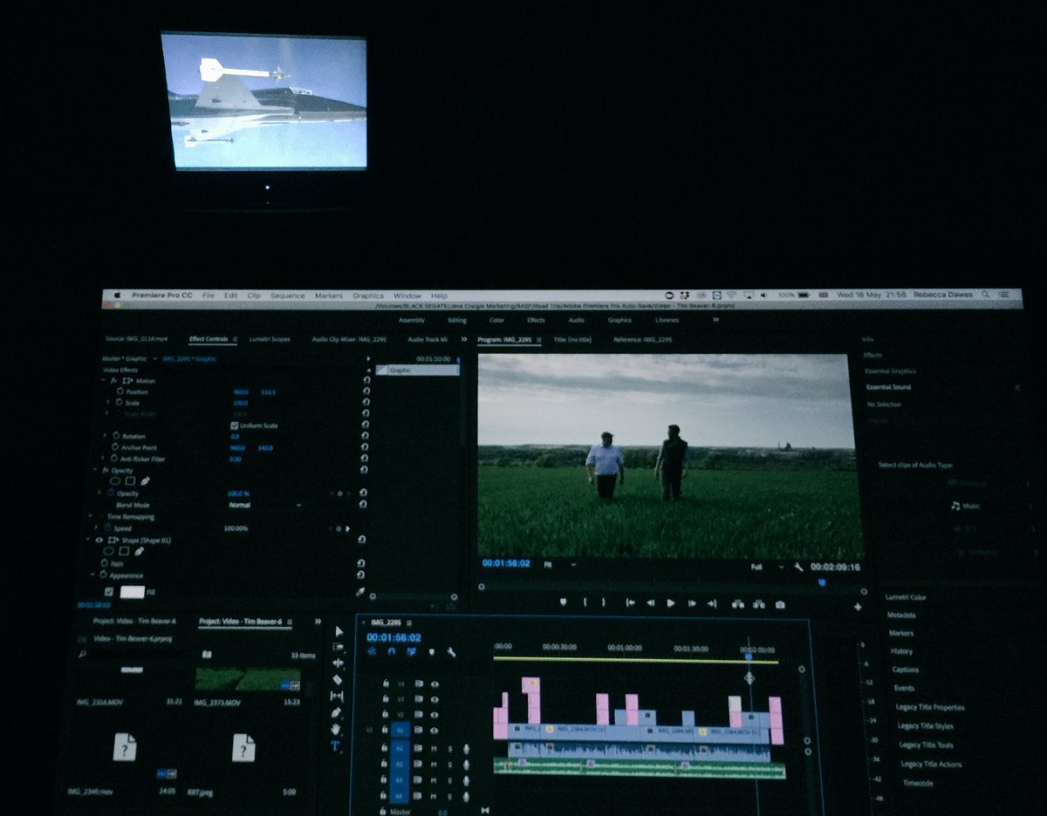Open the Lumetri Color panel

906,597
